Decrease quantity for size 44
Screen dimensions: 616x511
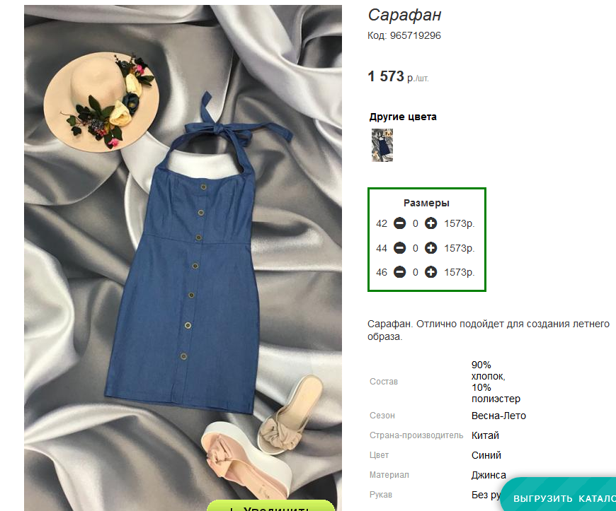coord(399,248)
